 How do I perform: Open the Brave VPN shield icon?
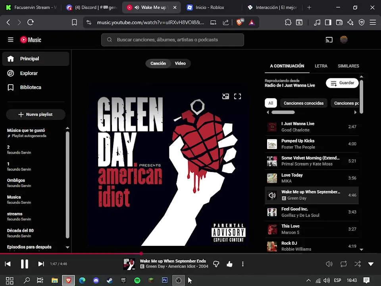point(362,22)
